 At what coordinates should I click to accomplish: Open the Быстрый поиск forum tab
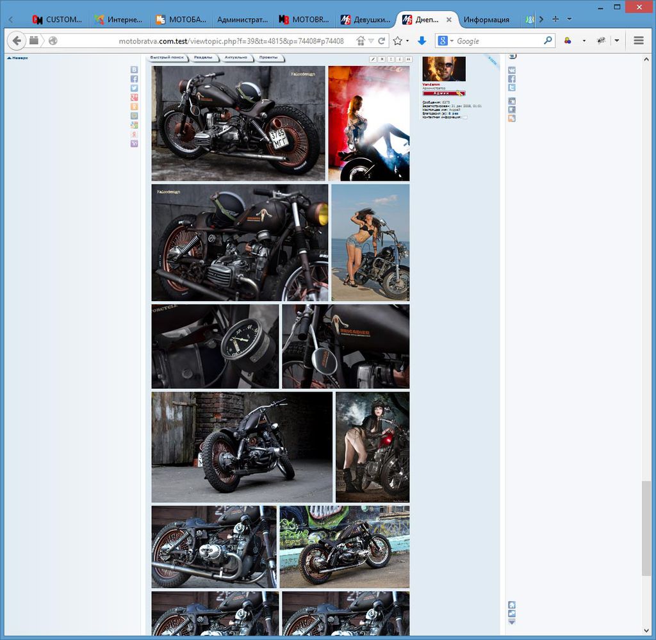(167, 58)
